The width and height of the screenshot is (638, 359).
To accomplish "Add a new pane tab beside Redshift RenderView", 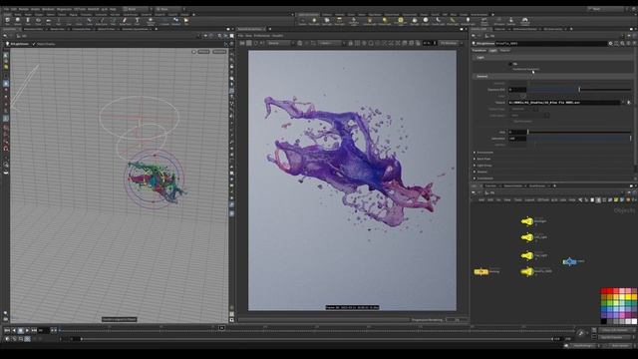I will click(269, 29).
